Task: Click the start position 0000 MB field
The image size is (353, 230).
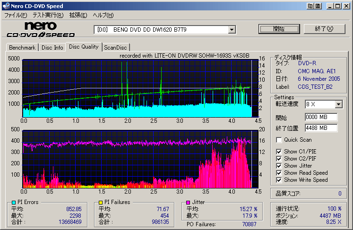Action: click(x=321, y=117)
